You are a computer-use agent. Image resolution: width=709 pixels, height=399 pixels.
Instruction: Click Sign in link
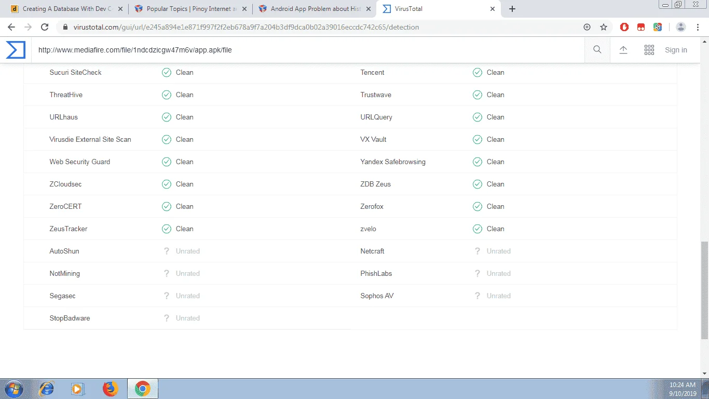(x=676, y=50)
